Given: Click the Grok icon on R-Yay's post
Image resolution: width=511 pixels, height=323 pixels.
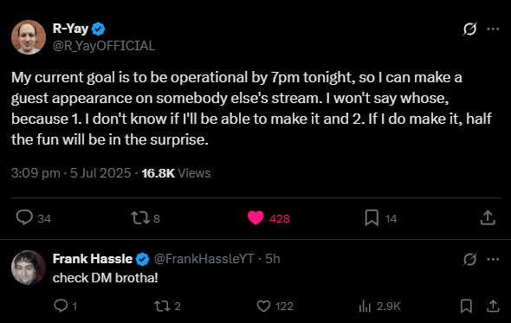Looking at the screenshot, I should coord(469,29).
